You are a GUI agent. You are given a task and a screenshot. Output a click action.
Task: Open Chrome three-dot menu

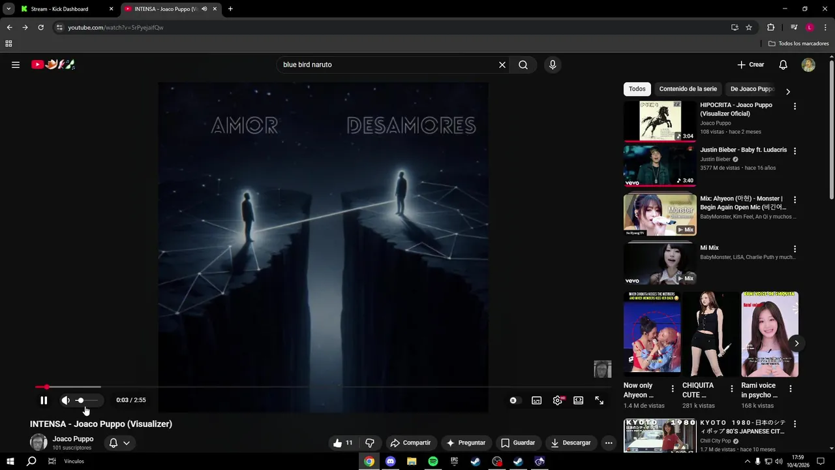pos(825,27)
